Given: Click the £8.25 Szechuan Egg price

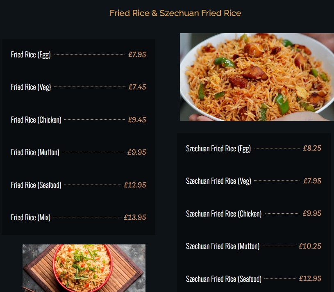Looking at the screenshot, I should [312, 148].
